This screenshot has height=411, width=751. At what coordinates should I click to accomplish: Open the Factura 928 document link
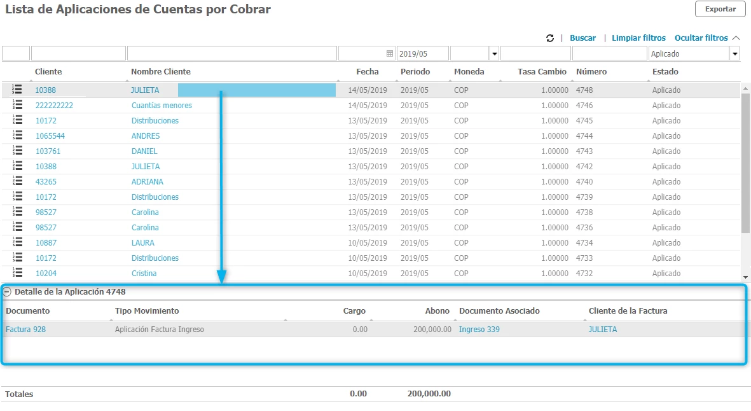pyautogui.click(x=25, y=330)
